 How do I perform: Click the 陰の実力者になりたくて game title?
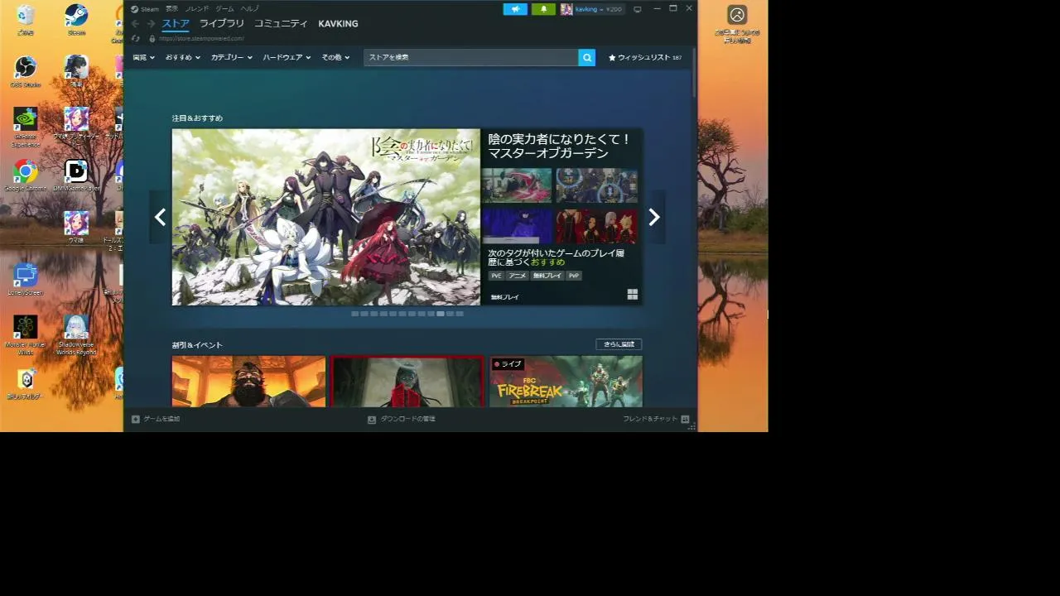point(559,147)
